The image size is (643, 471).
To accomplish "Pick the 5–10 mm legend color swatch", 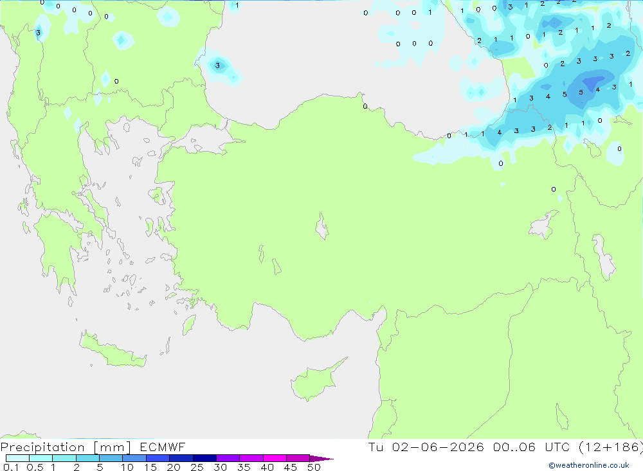I will click(111, 458).
